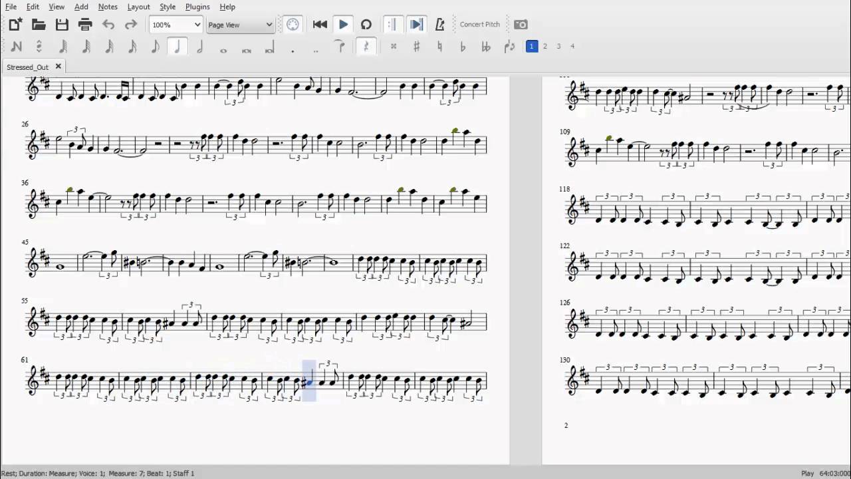
Task: Switch to the Stressed_Out score tab
Action: tap(27, 67)
